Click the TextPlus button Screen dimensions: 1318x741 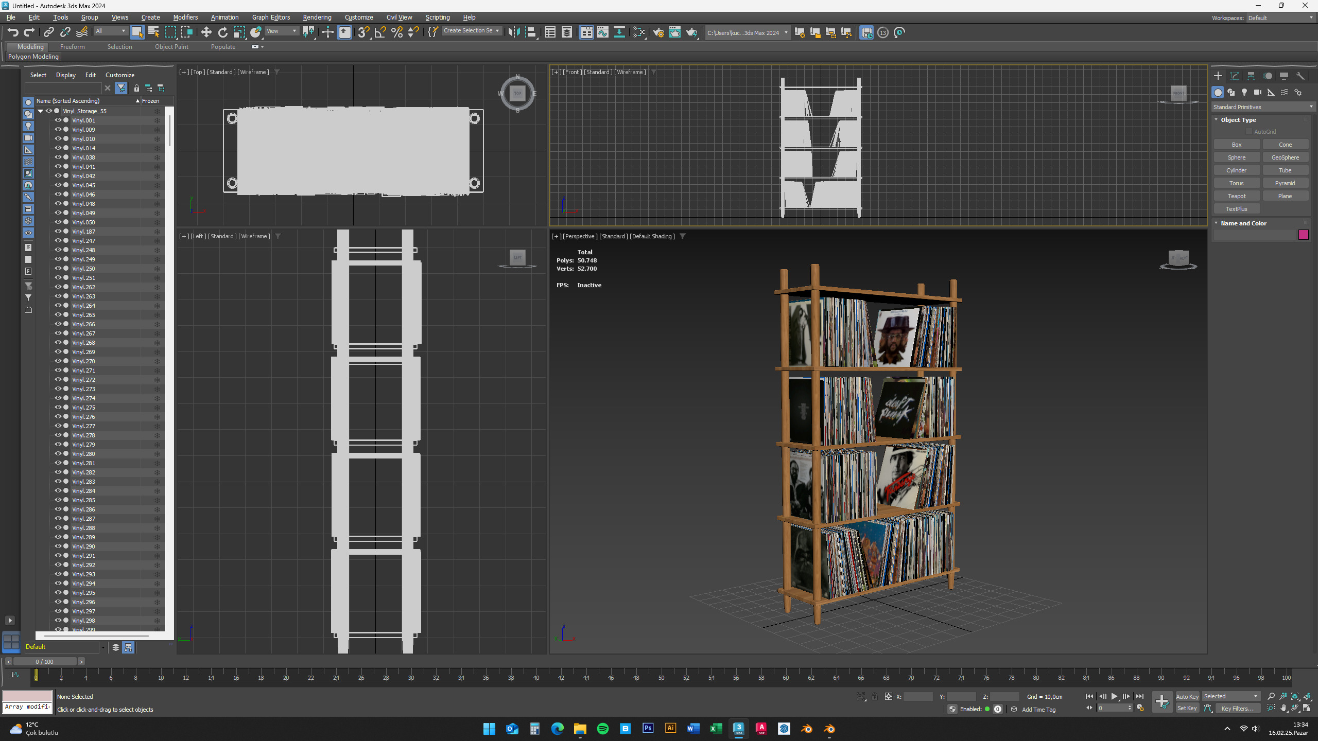pyautogui.click(x=1237, y=209)
